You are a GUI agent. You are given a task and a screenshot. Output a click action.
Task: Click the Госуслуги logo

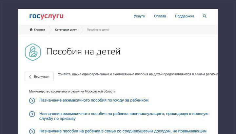click(x=46, y=16)
